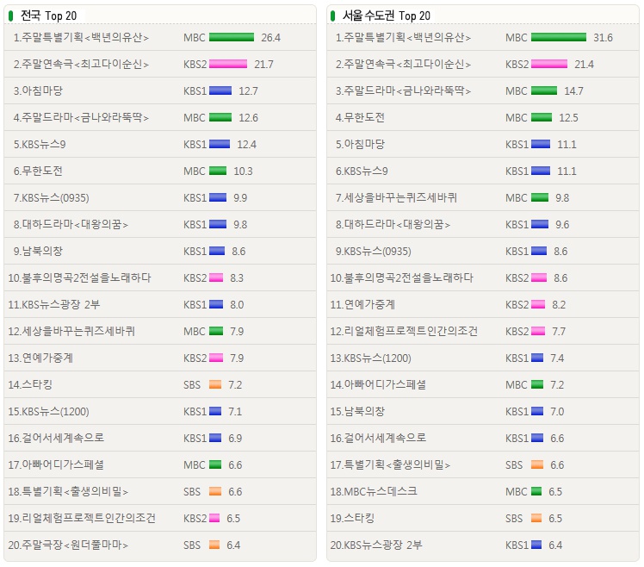
Task: Click the 21.4 rating value
Action: coord(584,65)
